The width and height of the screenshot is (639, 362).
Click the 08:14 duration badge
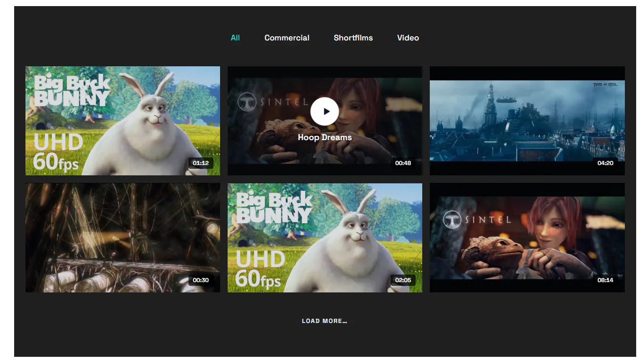[606, 280]
